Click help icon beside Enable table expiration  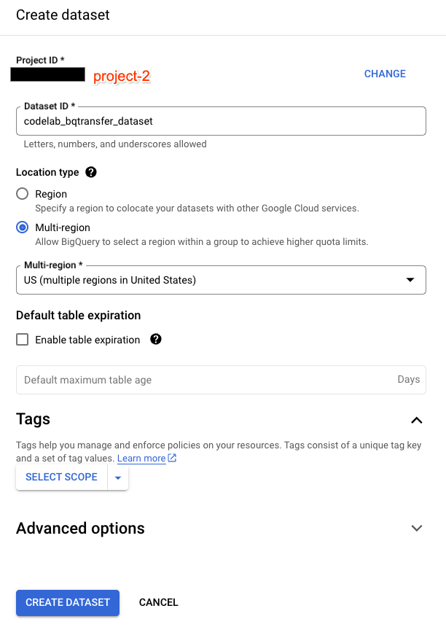[155, 339]
